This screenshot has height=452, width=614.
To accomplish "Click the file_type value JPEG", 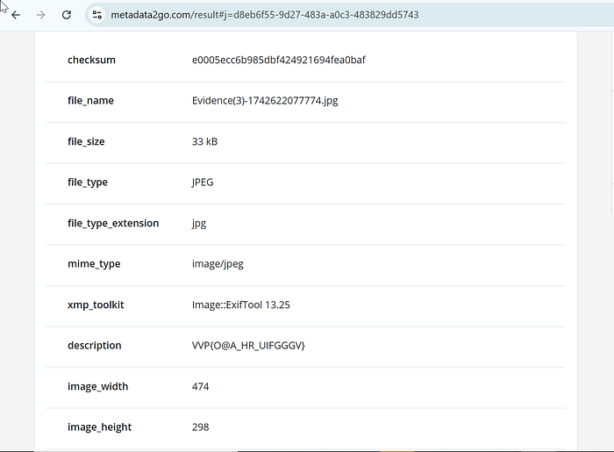I will click(x=203, y=183).
